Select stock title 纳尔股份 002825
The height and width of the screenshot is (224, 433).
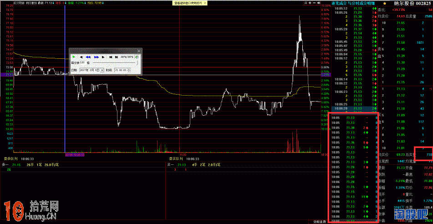tap(413, 4)
